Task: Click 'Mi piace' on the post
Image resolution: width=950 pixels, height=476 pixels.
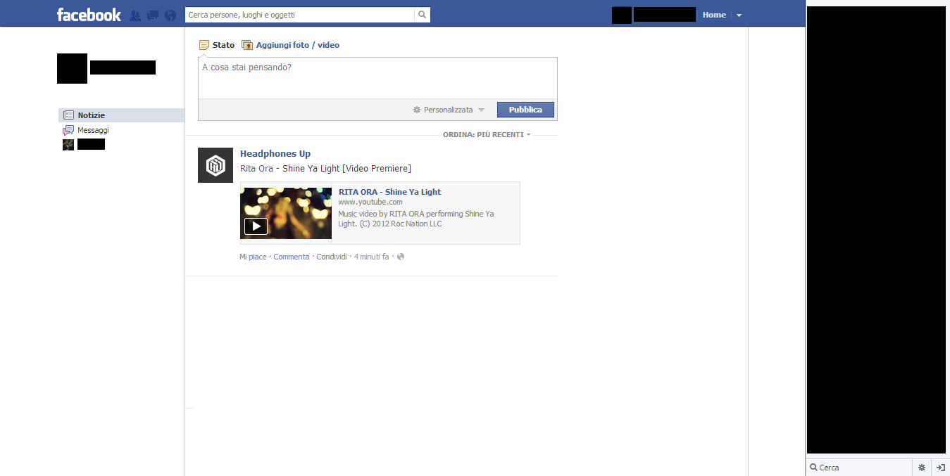Action: [253, 257]
